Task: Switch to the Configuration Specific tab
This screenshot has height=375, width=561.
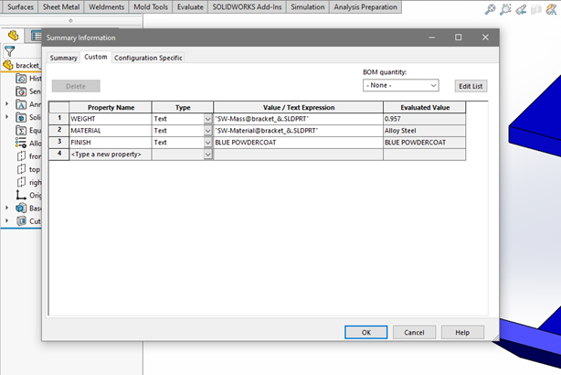Action: tap(148, 58)
